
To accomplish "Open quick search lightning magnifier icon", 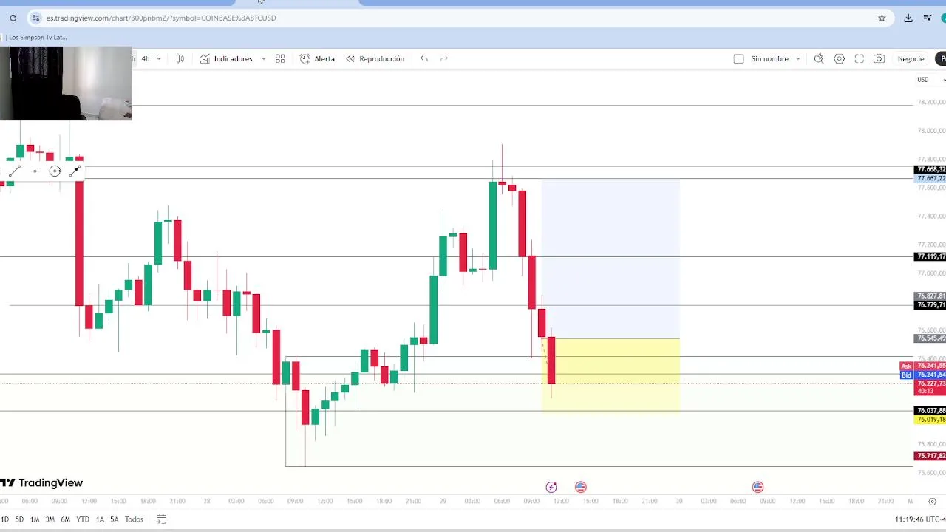I will point(819,58).
